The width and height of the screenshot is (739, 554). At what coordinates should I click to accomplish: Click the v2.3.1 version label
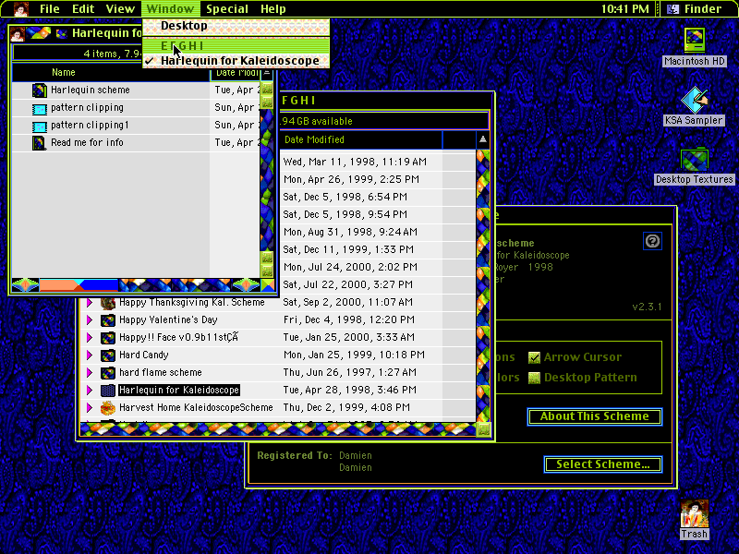pyautogui.click(x=647, y=307)
